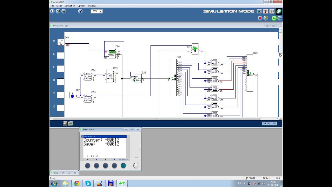
Task: Click the magnifier monitoring mode icon
Action: (x=272, y=11)
